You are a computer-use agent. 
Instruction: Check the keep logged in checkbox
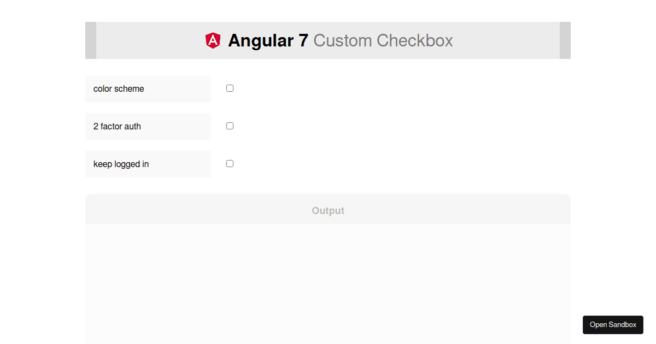tap(230, 163)
